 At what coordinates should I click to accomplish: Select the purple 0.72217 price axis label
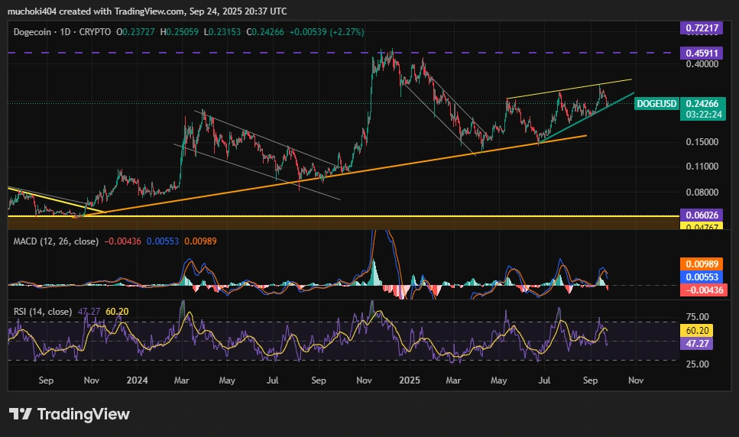click(701, 28)
